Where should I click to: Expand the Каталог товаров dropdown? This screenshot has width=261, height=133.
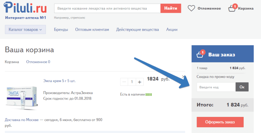point(25,30)
